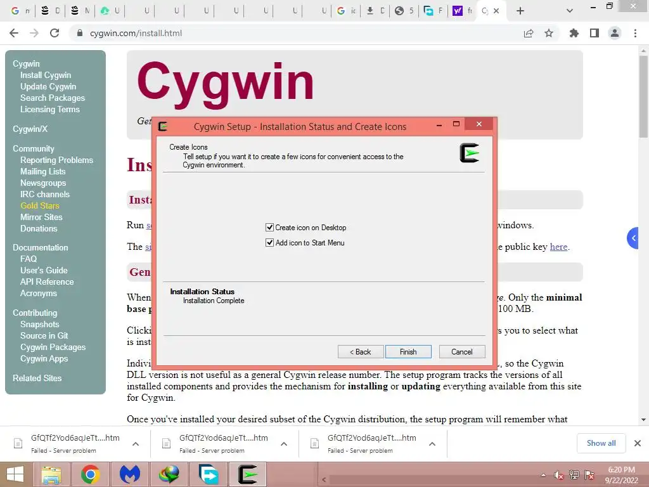649x487 pixels.
Task: Click the 'here' public key link
Action: pos(558,247)
